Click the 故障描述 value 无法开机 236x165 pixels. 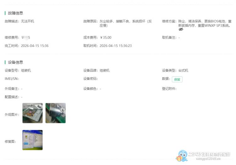point(27,21)
